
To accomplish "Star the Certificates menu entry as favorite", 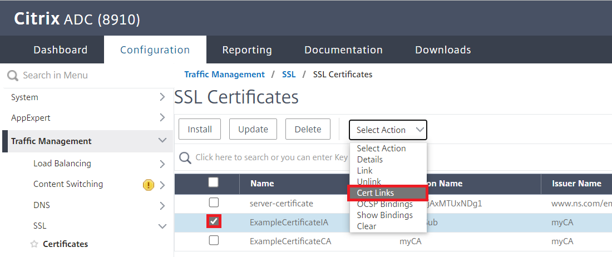I will click(34, 244).
